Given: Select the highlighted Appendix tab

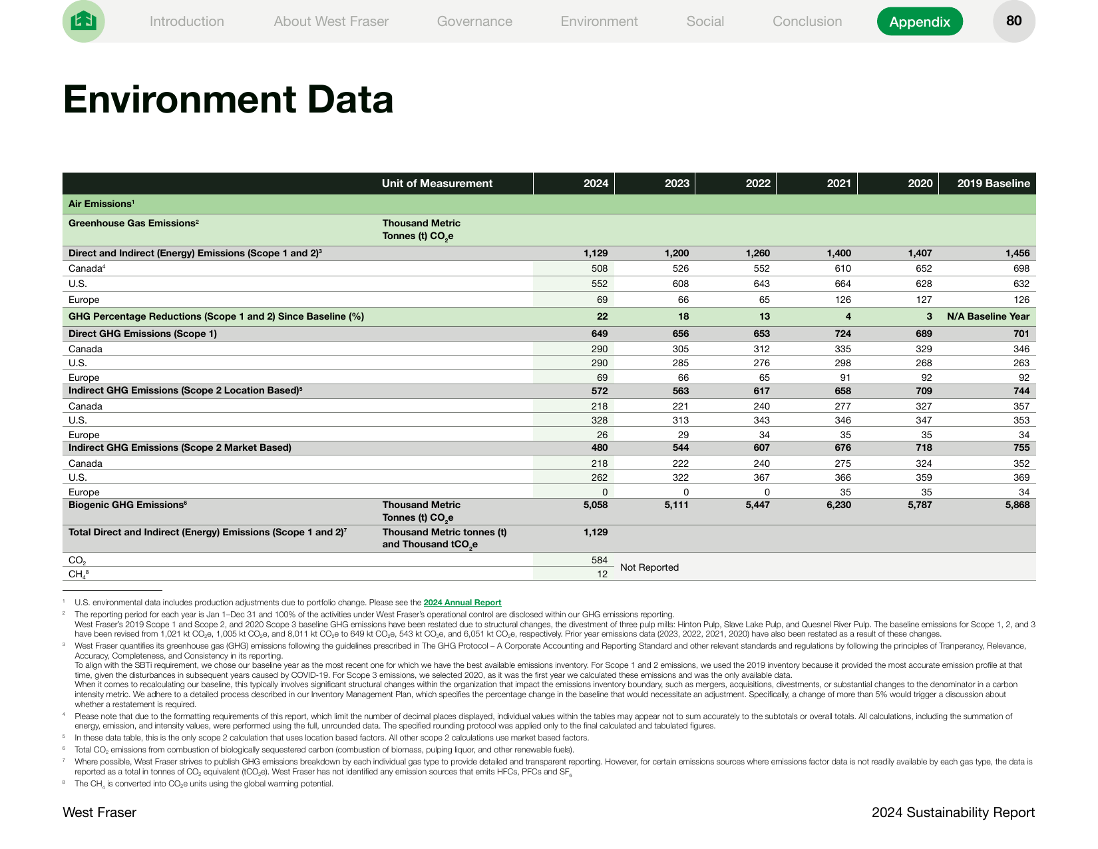Looking at the screenshot, I should point(920,21).
